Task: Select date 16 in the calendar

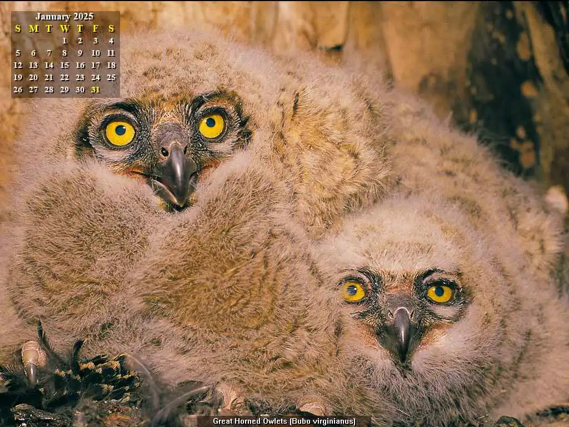Action: tap(80, 66)
